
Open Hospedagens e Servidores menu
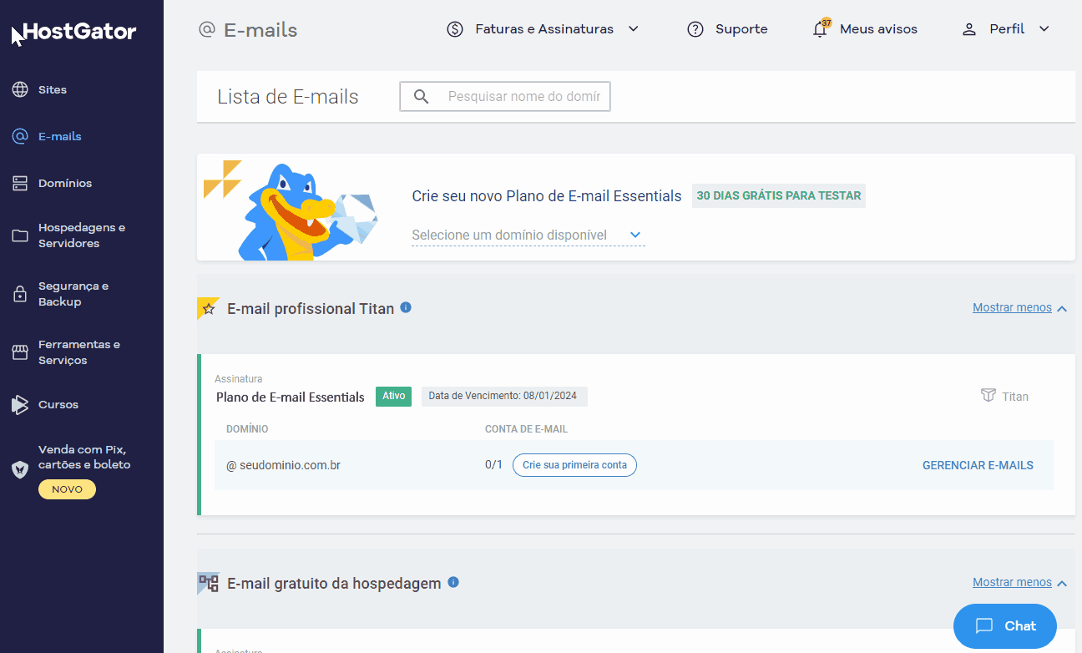coord(82,235)
